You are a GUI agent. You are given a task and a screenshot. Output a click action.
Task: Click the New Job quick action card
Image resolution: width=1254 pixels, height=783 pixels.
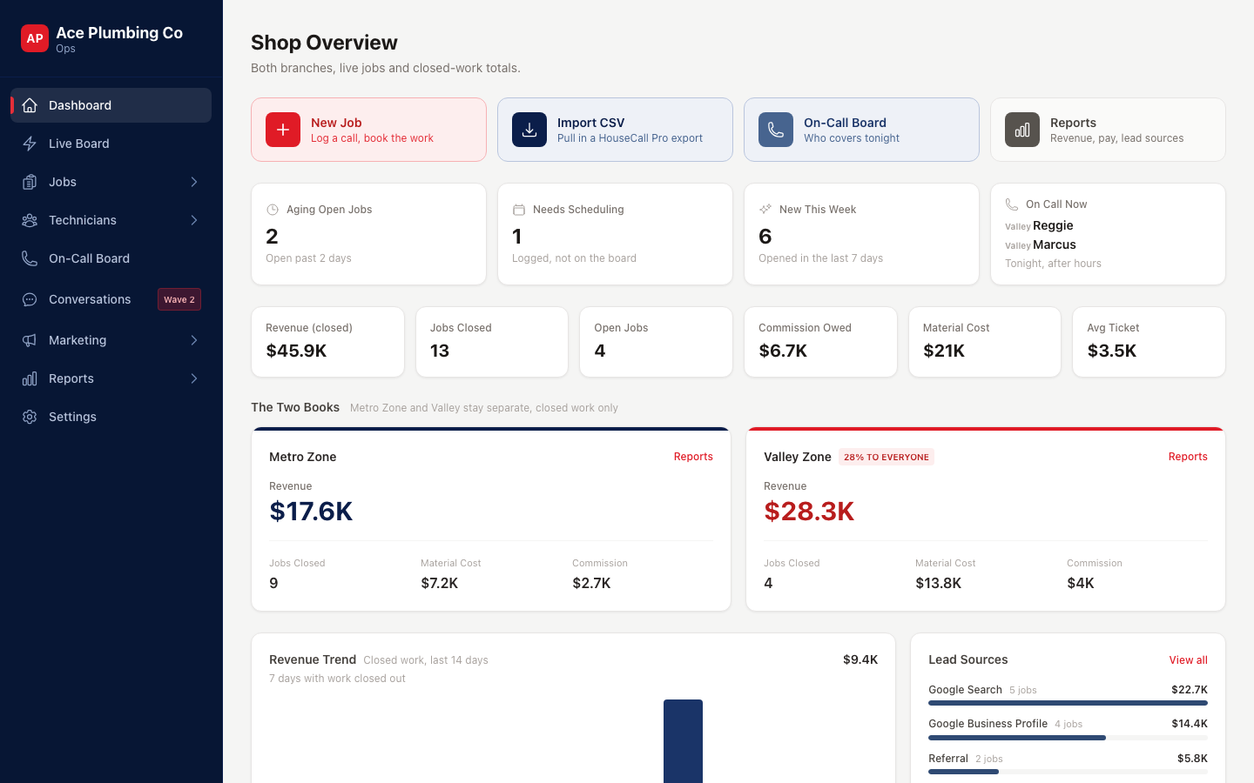(368, 130)
